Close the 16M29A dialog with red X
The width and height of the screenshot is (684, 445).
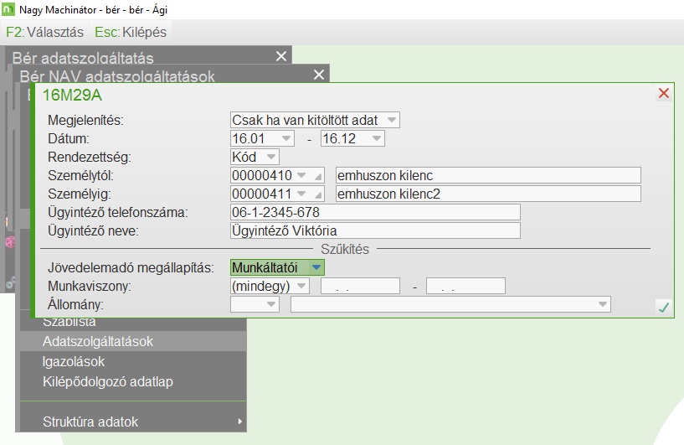click(664, 93)
